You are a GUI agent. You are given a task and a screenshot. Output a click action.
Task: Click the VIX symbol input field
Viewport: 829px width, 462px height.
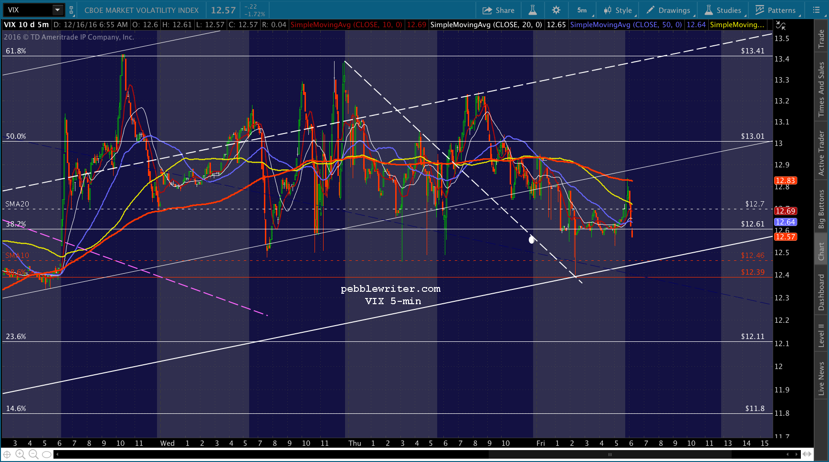pos(28,10)
